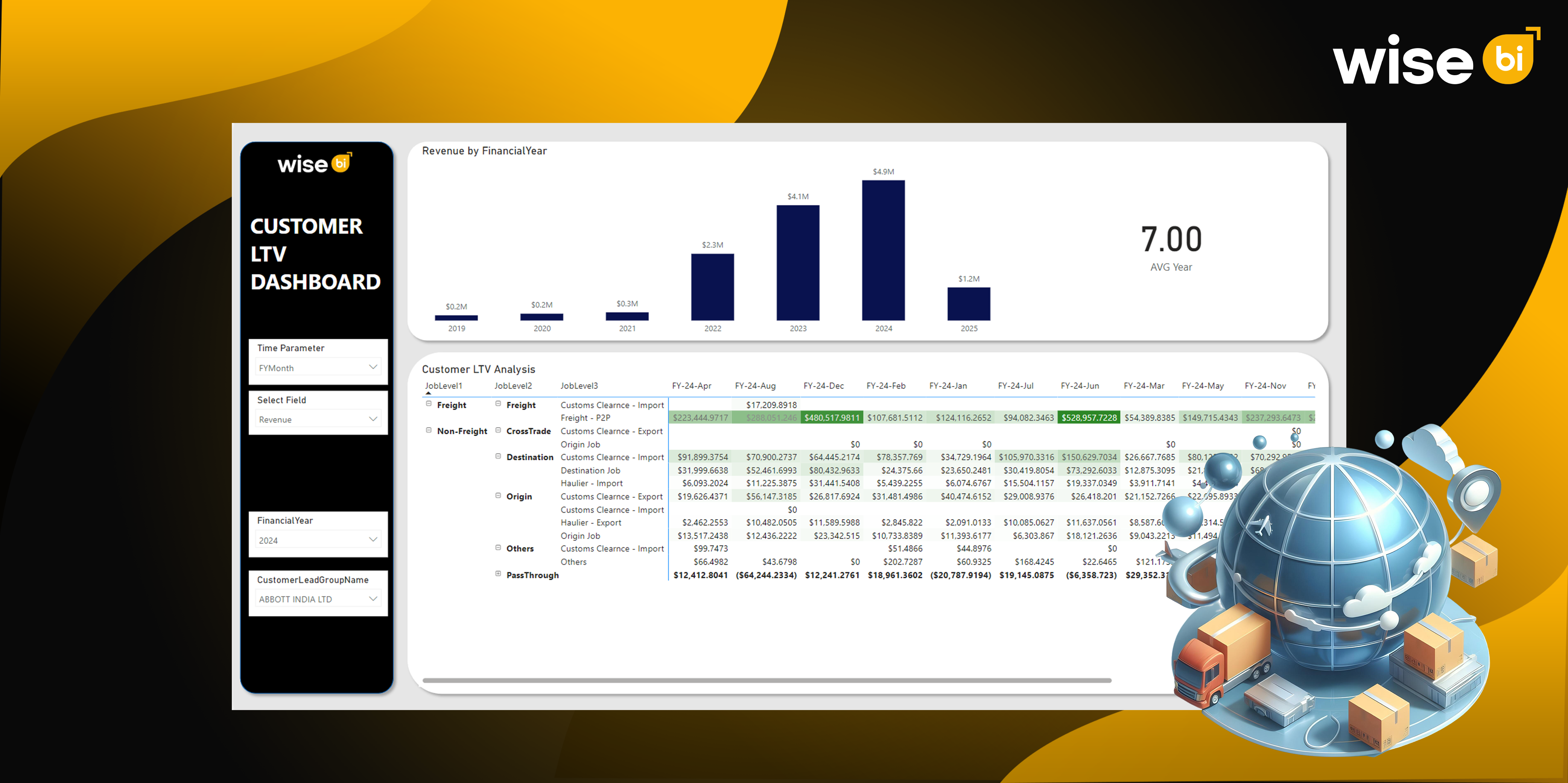This screenshot has width=1568, height=783.
Task: Collapse the Origin group
Action: click(x=498, y=495)
